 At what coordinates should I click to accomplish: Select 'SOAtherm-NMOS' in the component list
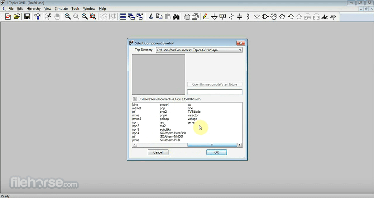pyautogui.click(x=171, y=137)
